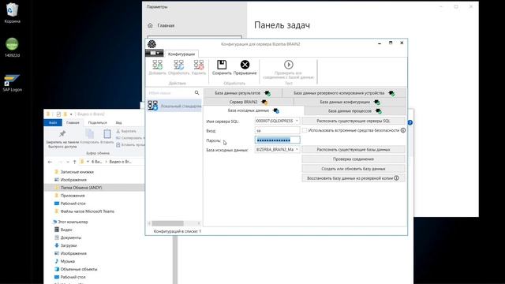Click Создать или обновить базу данных
Viewport: 505px width, 284px height.
click(353, 168)
